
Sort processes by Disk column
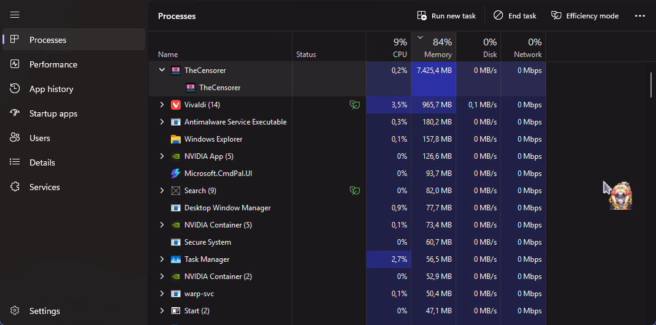(478, 47)
